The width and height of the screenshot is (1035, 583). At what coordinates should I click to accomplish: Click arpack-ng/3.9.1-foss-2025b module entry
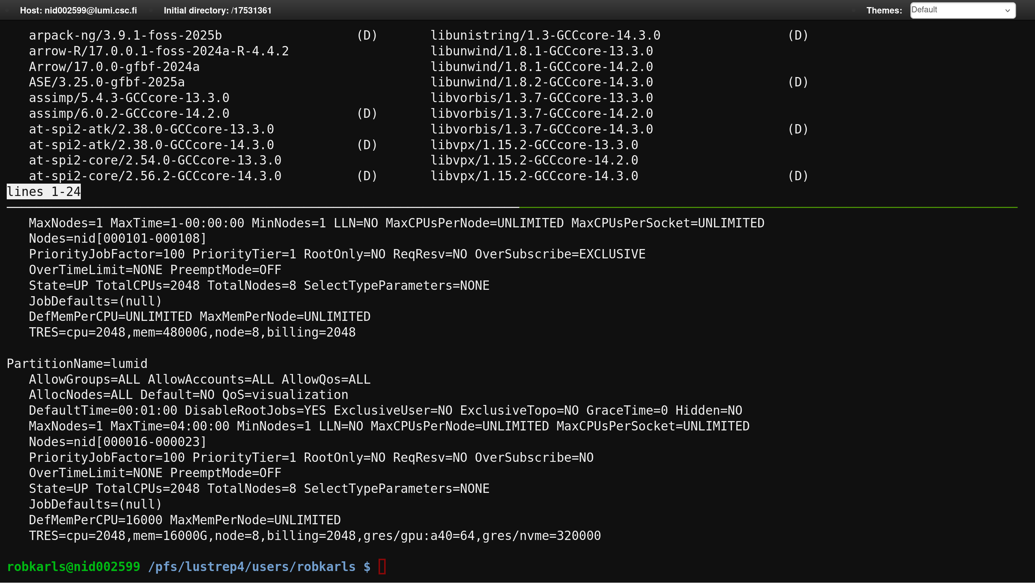point(125,36)
